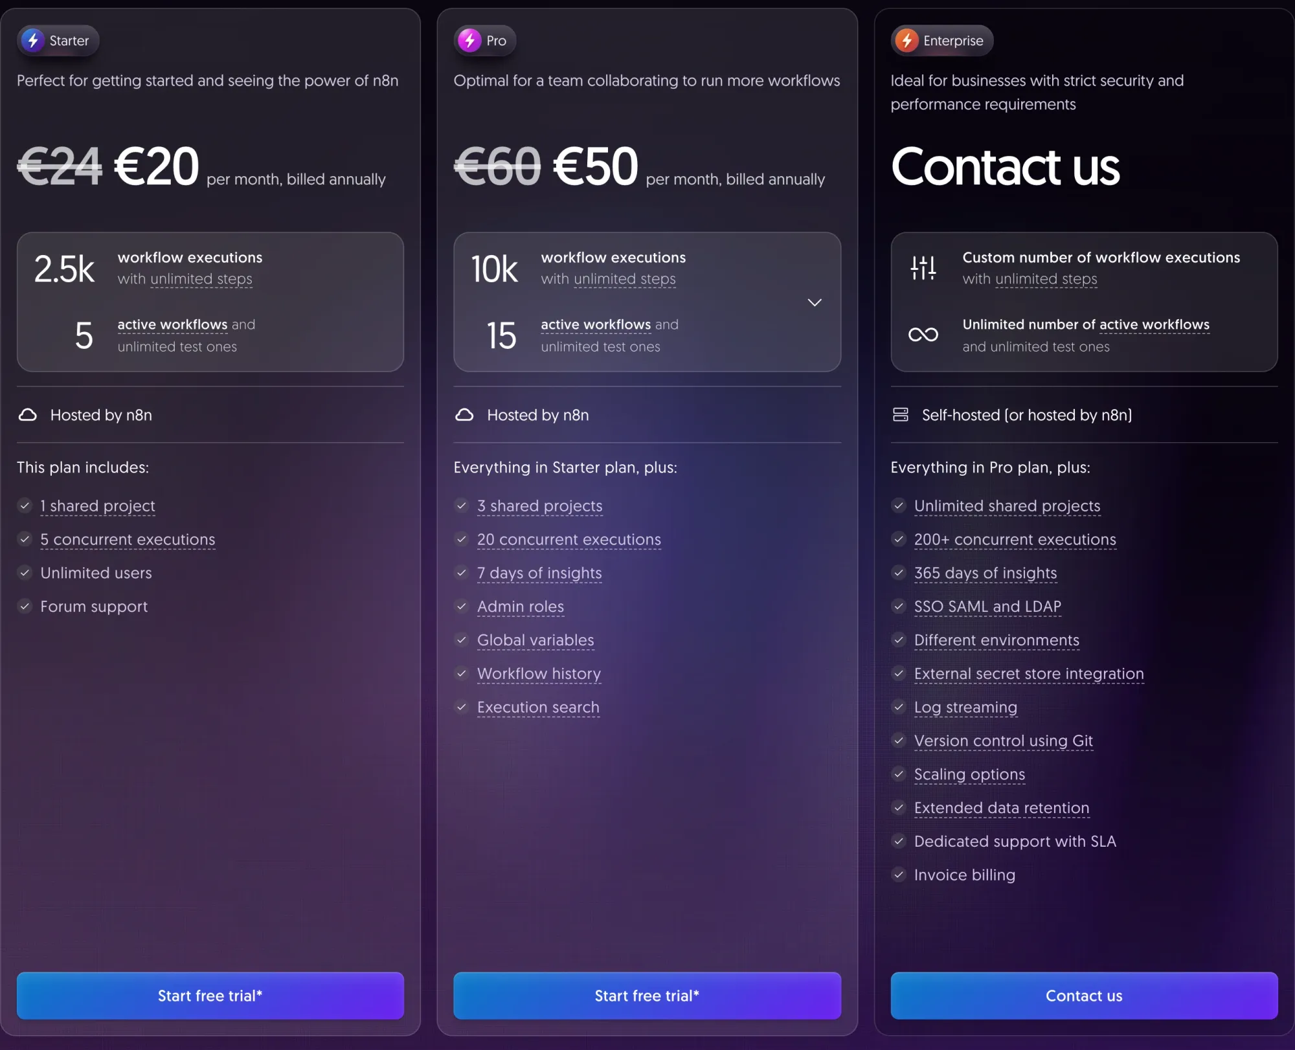
Task: Click the cloud icon in Starter plan
Action: click(28, 415)
